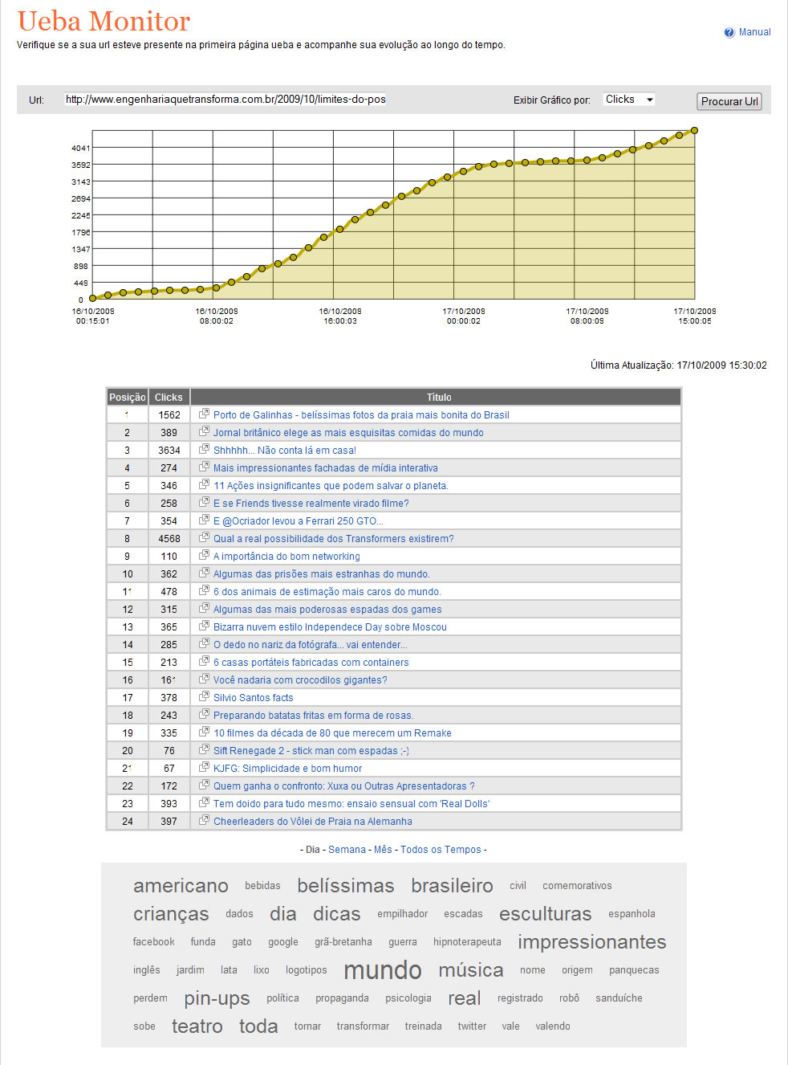Click external link icon beside networking row
The width and height of the screenshot is (788, 1065).
[204, 556]
